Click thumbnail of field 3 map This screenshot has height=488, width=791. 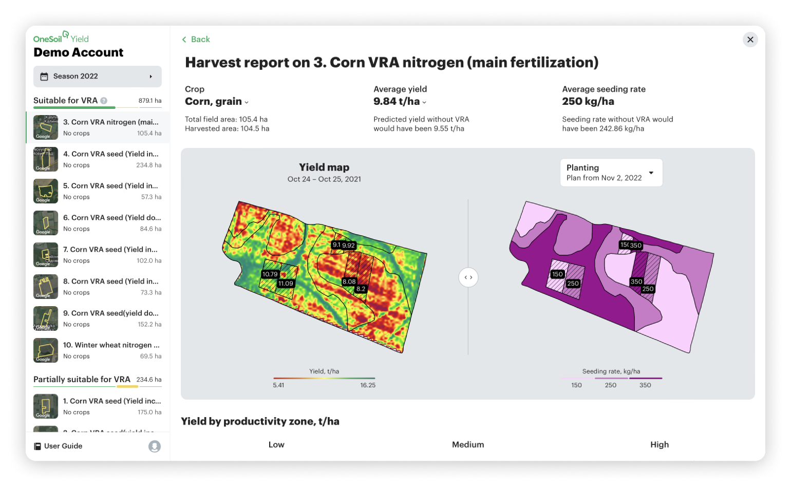tap(46, 127)
